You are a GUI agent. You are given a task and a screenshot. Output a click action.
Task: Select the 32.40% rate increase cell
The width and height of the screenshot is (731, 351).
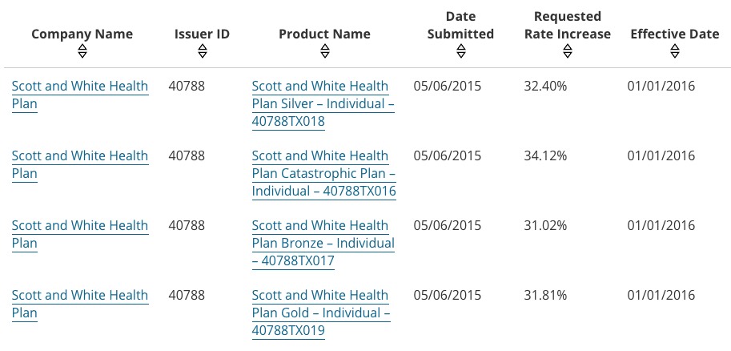click(545, 86)
